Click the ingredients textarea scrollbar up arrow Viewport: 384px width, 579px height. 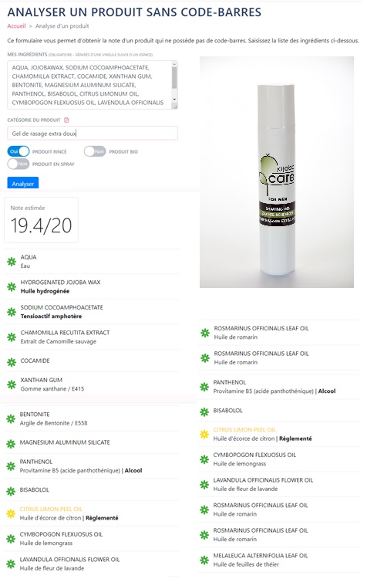[174, 64]
